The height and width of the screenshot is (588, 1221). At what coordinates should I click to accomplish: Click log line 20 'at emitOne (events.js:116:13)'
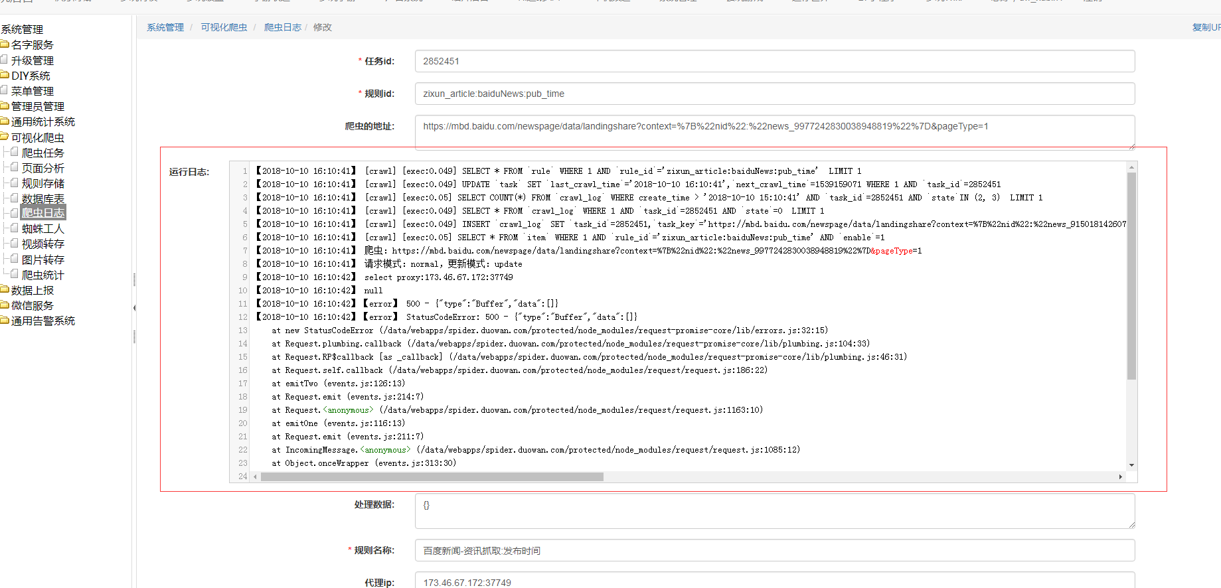click(x=339, y=423)
